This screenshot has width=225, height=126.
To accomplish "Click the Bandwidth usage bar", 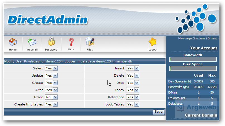I will pyautogui.click(x=193, y=59).
